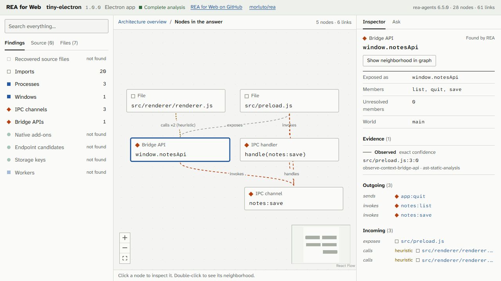This screenshot has width=501, height=281.
Task: Click Show neighborhood in graph button
Action: (399, 60)
